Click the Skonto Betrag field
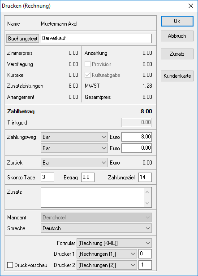Screen dimensions: 198x276 click(x=88, y=177)
